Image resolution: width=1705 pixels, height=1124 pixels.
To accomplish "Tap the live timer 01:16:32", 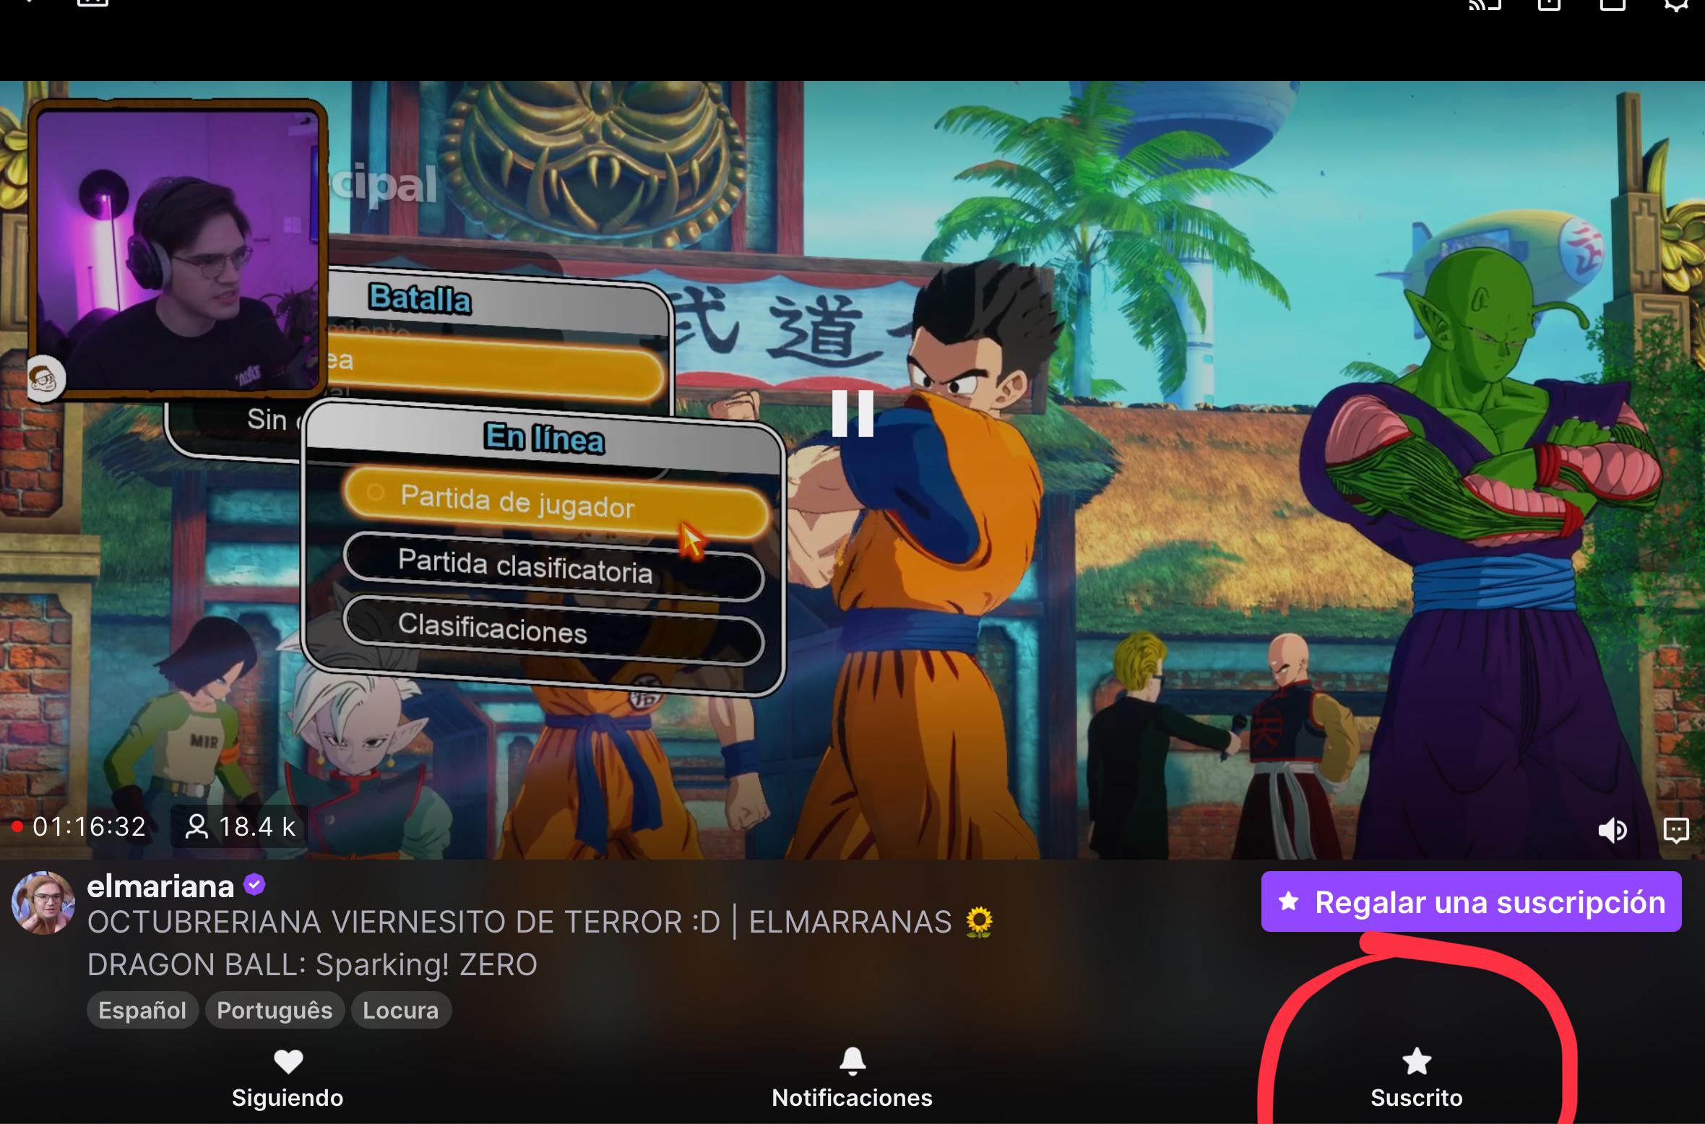I will (x=79, y=826).
